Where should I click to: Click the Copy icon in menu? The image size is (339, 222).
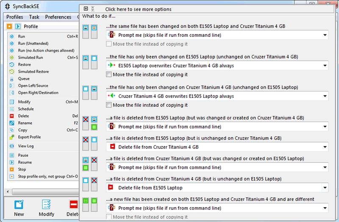pos(12,130)
